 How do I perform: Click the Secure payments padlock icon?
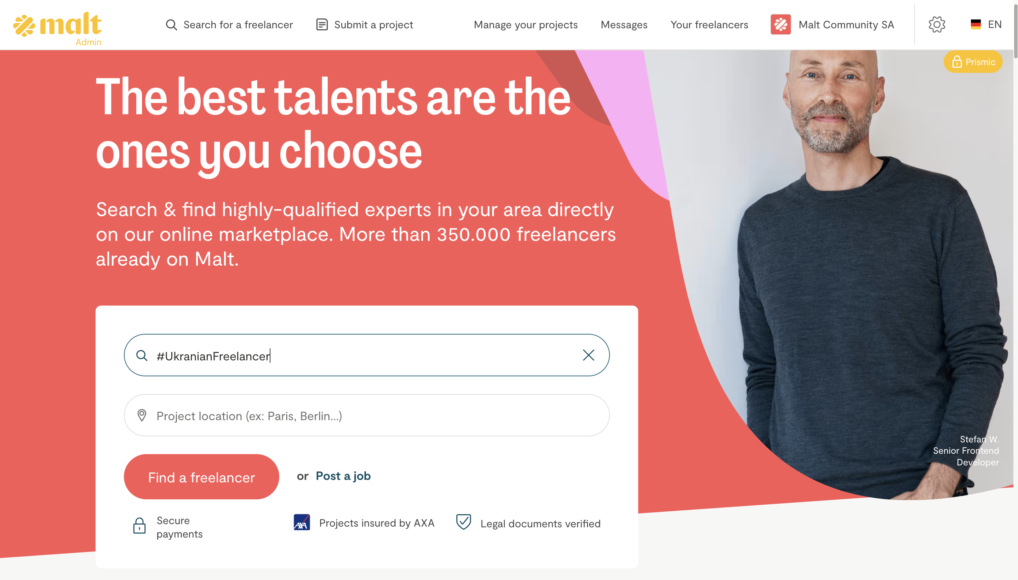pos(139,526)
